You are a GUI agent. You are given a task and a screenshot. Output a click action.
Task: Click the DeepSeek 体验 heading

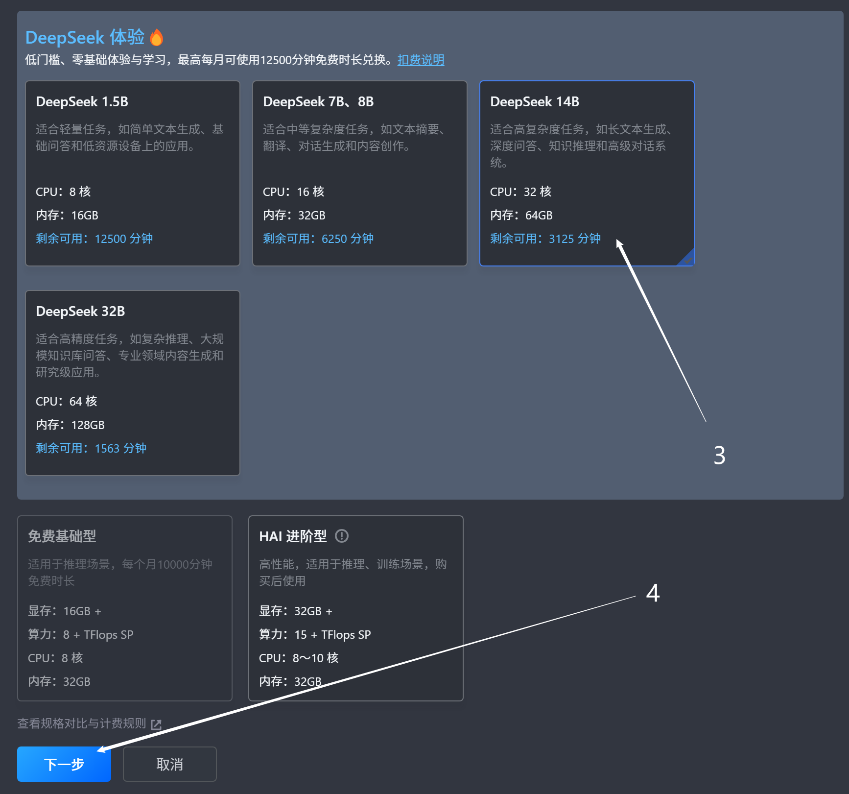[85, 37]
